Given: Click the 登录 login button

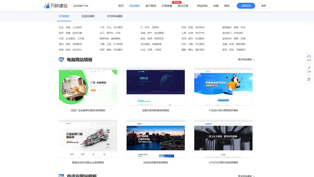Looking at the screenshot, I should tap(263, 6).
